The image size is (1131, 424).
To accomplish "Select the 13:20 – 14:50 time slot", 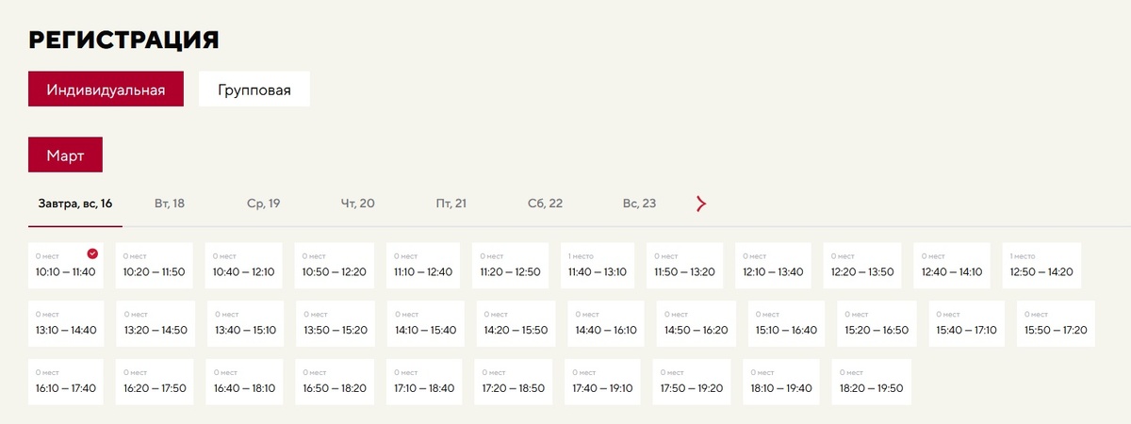I will click(x=156, y=323).
